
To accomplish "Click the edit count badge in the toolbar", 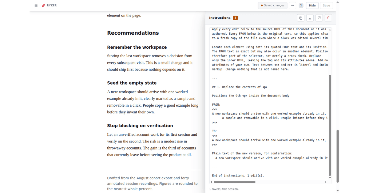I will coord(301,6).
